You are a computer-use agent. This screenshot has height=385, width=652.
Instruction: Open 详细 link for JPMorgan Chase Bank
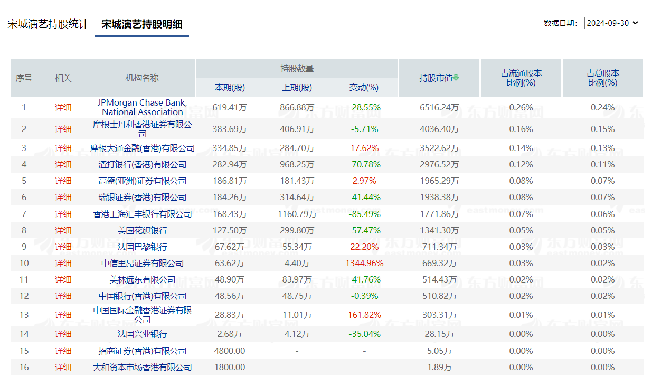point(63,107)
